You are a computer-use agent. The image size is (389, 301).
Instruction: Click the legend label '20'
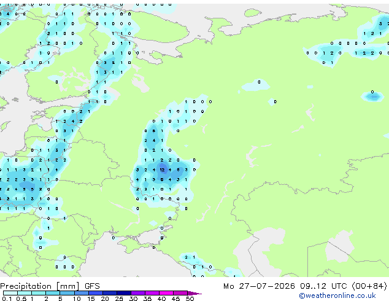pos(105,299)
